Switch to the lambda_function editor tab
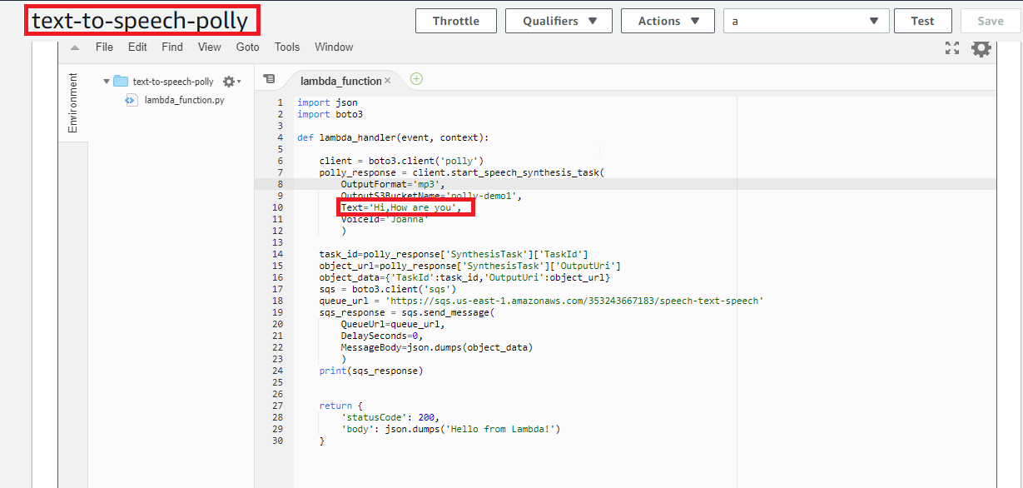Viewport: 1023px width, 488px height. [341, 81]
